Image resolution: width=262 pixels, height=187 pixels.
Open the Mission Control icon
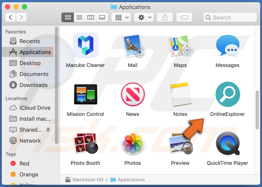click(86, 95)
